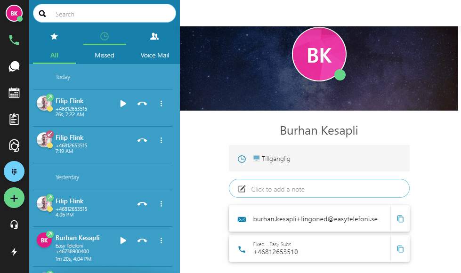Open the dial pad

14,171
